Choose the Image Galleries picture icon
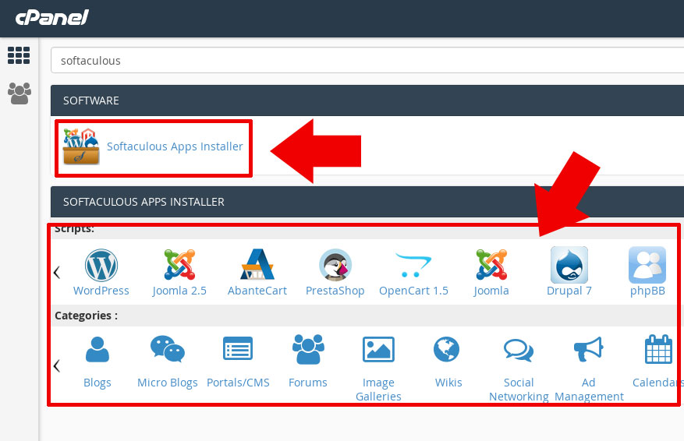Image resolution: width=684 pixels, height=441 pixels. (x=378, y=350)
